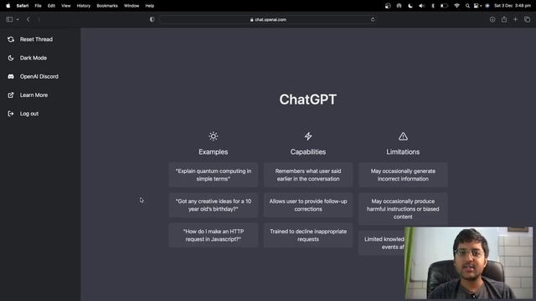
Task: Select example about HTTP request in Javascript
Action: click(x=214, y=235)
